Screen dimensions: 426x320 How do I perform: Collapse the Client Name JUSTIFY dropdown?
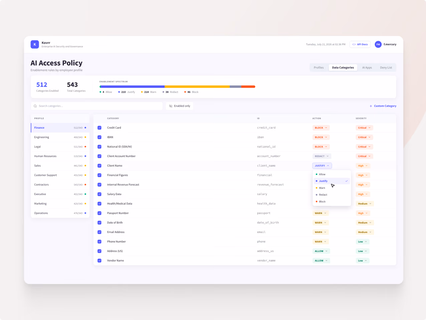(x=322, y=166)
